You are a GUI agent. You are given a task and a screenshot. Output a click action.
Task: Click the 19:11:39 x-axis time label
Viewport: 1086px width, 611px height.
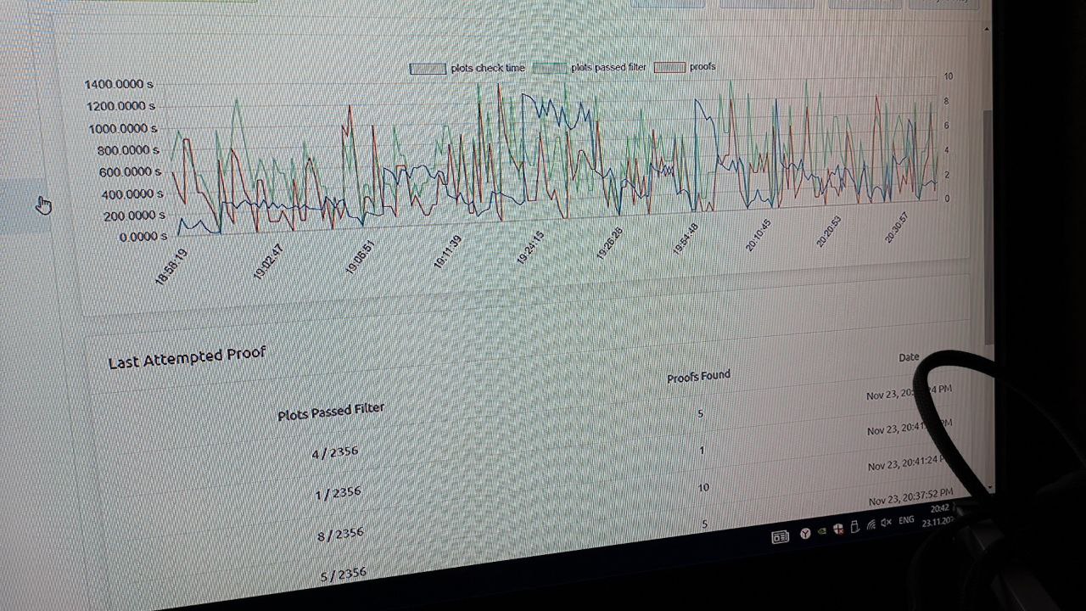coord(447,252)
